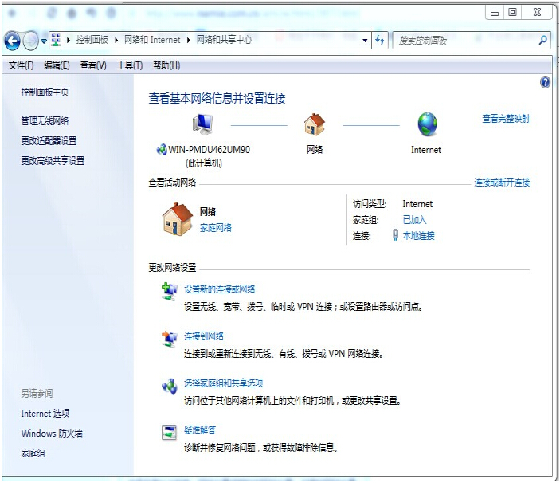
Task: Expand the arrow before 控制面板 breadcrumb
Action: click(69, 40)
